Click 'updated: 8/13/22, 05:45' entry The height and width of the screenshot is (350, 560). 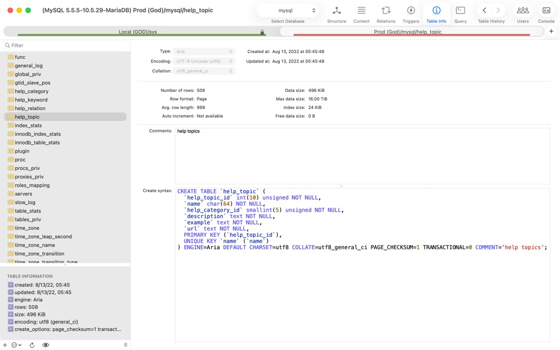pos(39,292)
